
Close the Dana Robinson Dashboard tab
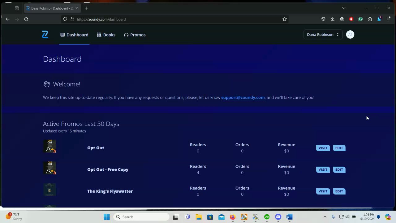click(x=76, y=8)
